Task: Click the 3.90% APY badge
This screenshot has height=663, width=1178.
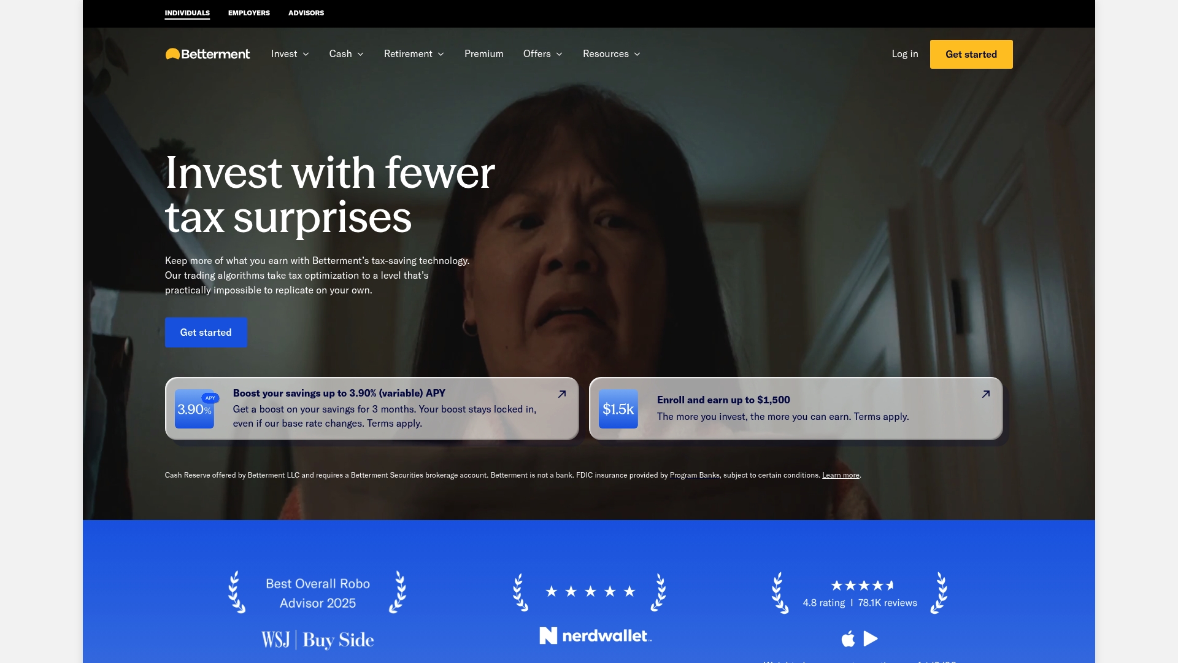Action: pos(194,408)
